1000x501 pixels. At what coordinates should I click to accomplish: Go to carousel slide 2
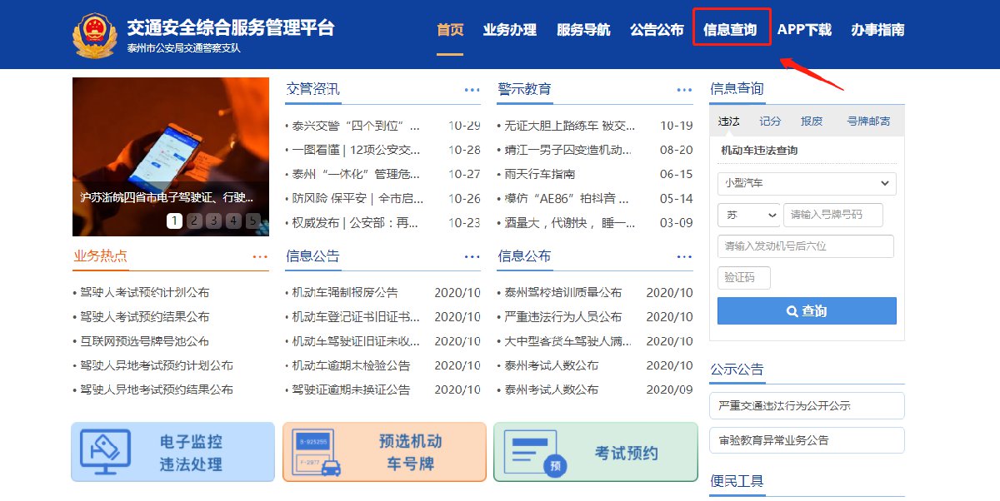coord(194,221)
